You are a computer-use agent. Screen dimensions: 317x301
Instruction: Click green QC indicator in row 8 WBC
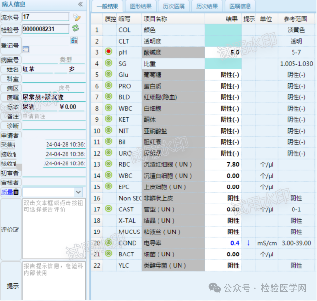click(109, 108)
